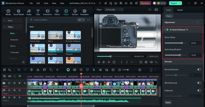The image size is (205, 107).
Task: Click the Laid Back Documentary Ambient clip
Action: 84,99
